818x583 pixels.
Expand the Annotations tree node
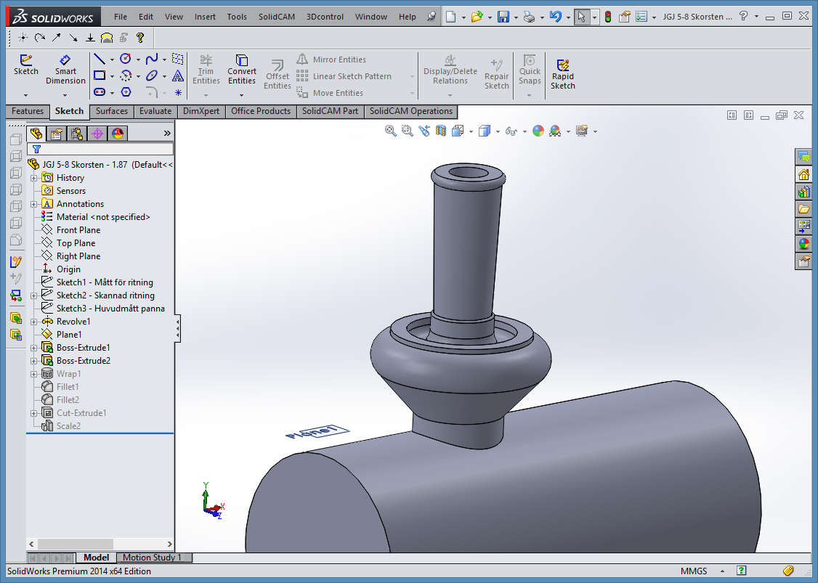tap(34, 204)
